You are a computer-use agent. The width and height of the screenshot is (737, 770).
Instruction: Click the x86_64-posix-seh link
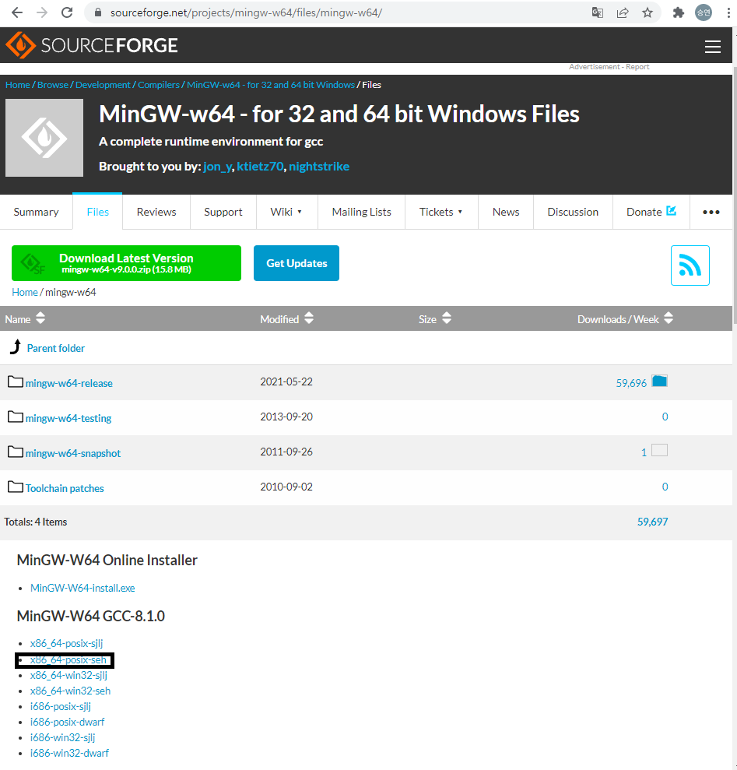point(68,659)
